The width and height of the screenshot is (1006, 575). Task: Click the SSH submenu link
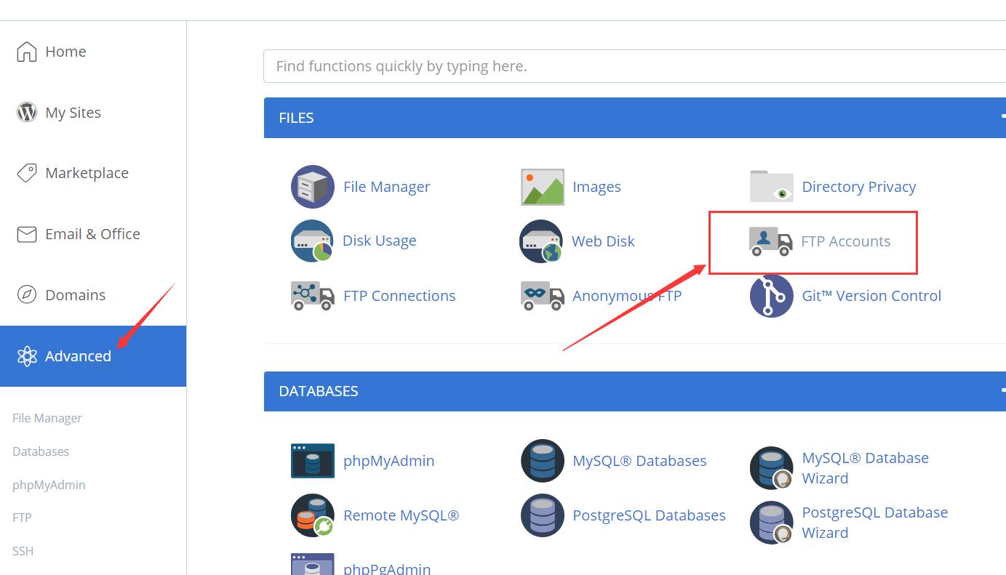(23, 551)
